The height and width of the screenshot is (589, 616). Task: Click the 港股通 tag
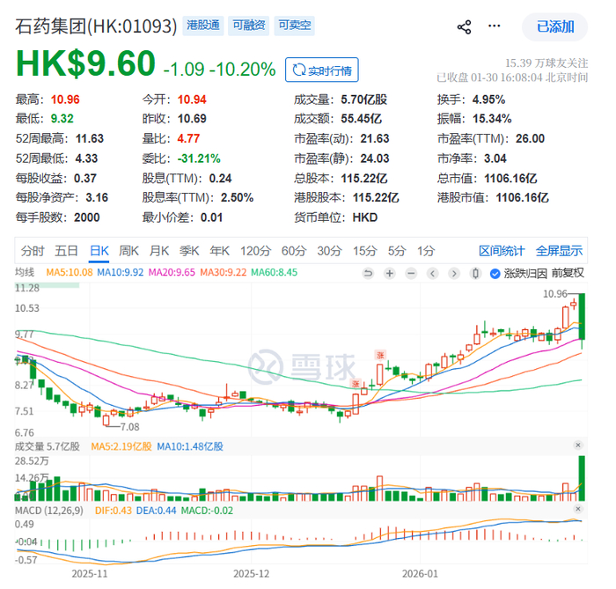[203, 26]
